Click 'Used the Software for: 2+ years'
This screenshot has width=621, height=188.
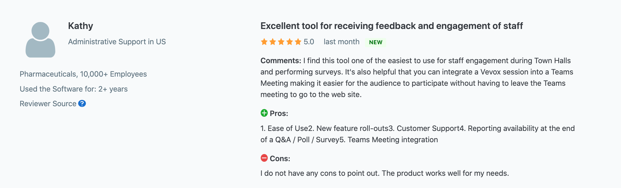pos(74,89)
